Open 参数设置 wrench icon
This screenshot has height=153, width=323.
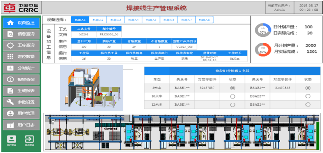coord(10,102)
